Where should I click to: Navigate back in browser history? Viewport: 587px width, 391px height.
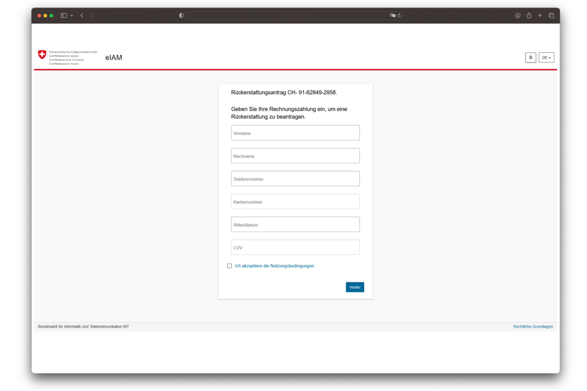coord(81,15)
